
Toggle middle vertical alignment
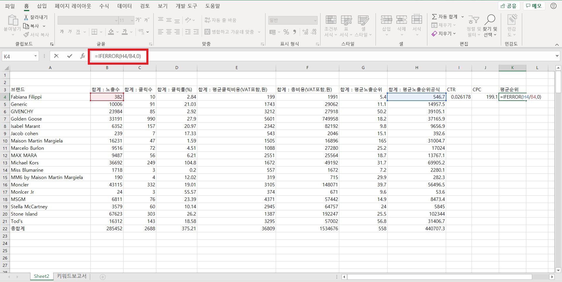(169, 20)
